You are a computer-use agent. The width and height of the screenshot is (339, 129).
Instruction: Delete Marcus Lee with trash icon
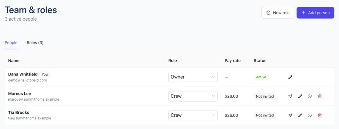[320, 96]
